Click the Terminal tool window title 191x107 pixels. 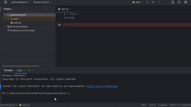[x=8, y=70]
